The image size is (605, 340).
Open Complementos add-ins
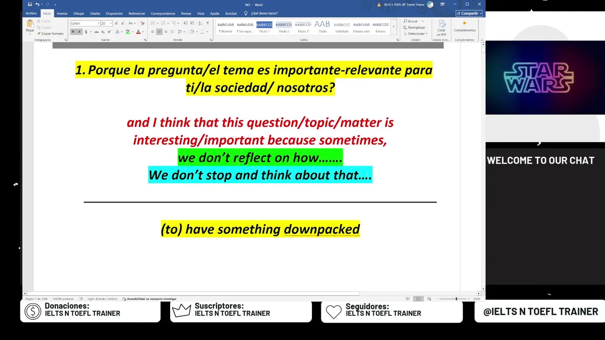coord(465,26)
